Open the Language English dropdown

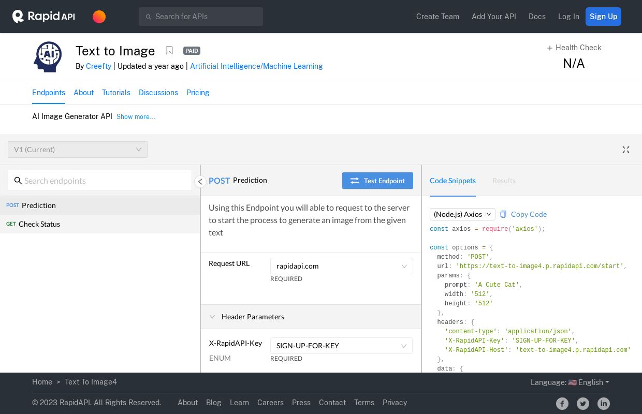click(570, 382)
